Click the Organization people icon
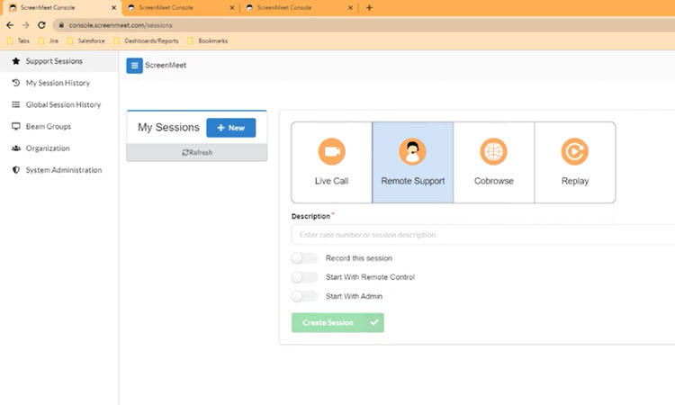 [x=16, y=148]
